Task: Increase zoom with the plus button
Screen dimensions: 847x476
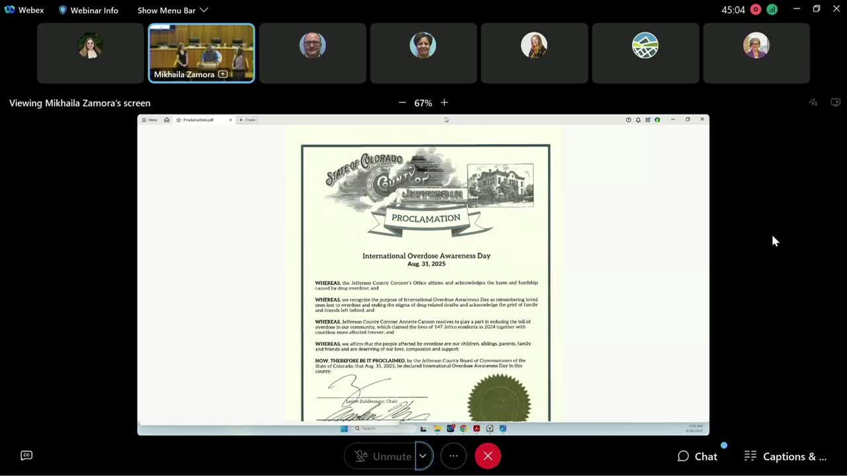Action: pos(444,102)
